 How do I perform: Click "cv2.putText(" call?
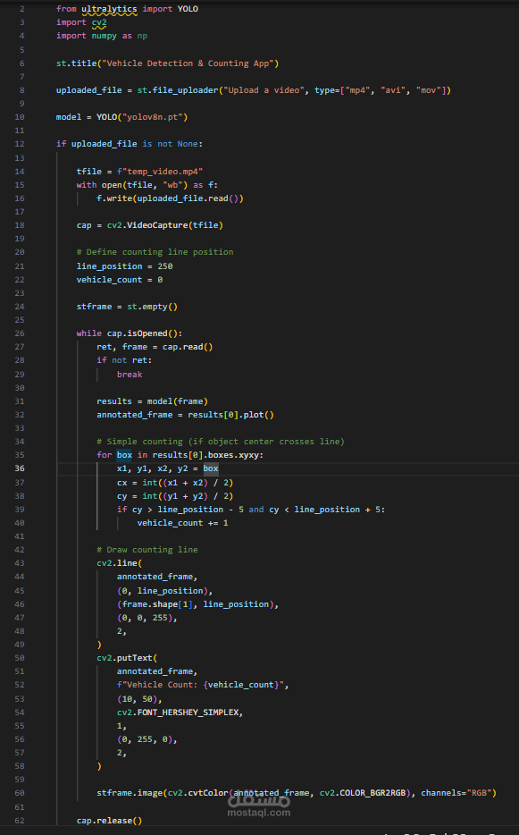[x=127, y=658]
